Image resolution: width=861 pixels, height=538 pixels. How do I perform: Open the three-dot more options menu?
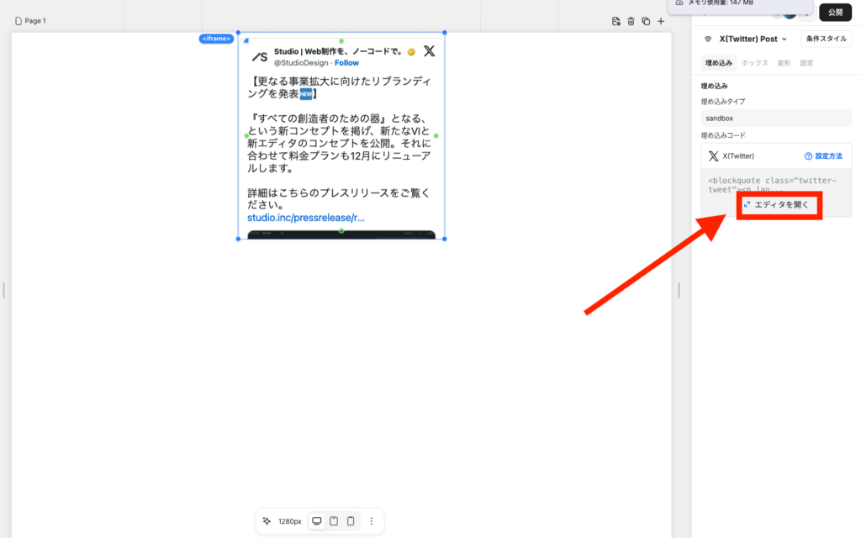pyautogui.click(x=372, y=521)
